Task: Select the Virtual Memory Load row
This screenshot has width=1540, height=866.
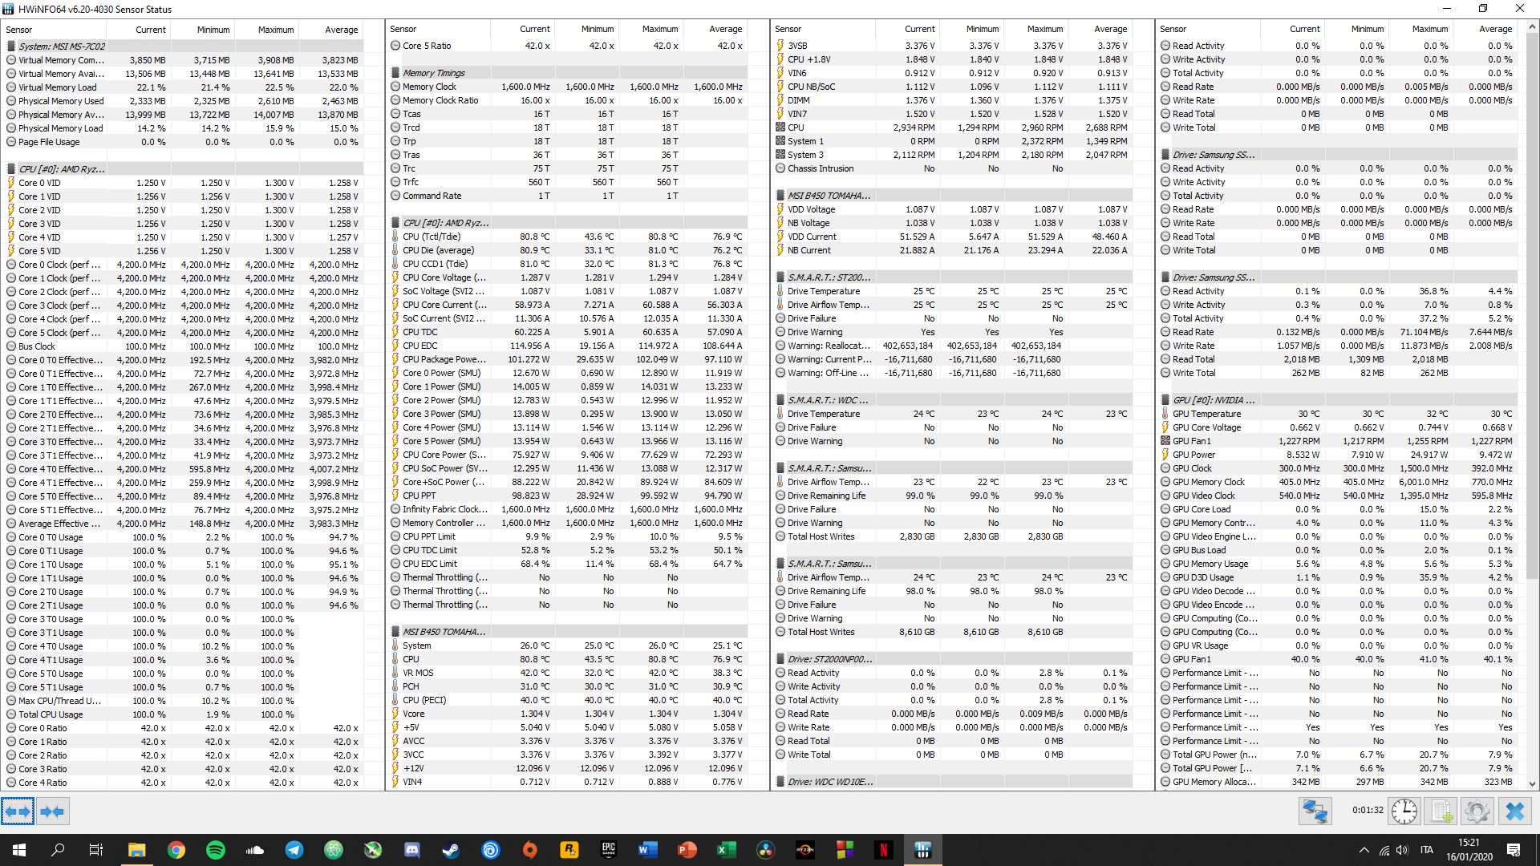Action: click(183, 87)
